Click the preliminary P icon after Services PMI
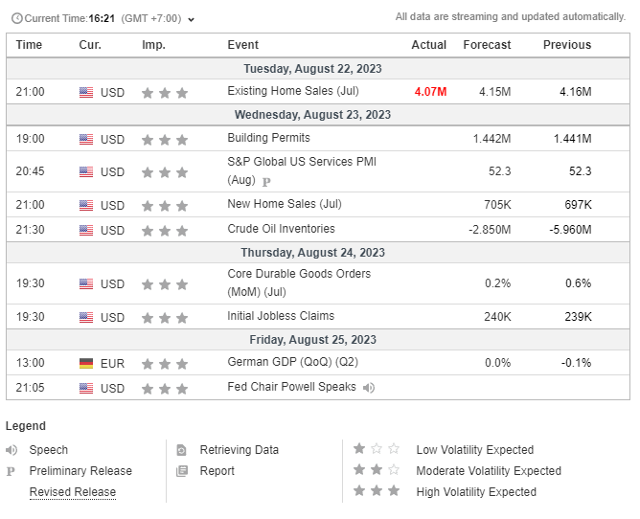The height and width of the screenshot is (519, 640). [266, 181]
